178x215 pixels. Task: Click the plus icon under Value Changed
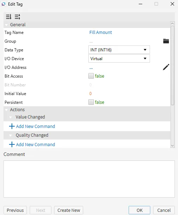tap(12, 126)
